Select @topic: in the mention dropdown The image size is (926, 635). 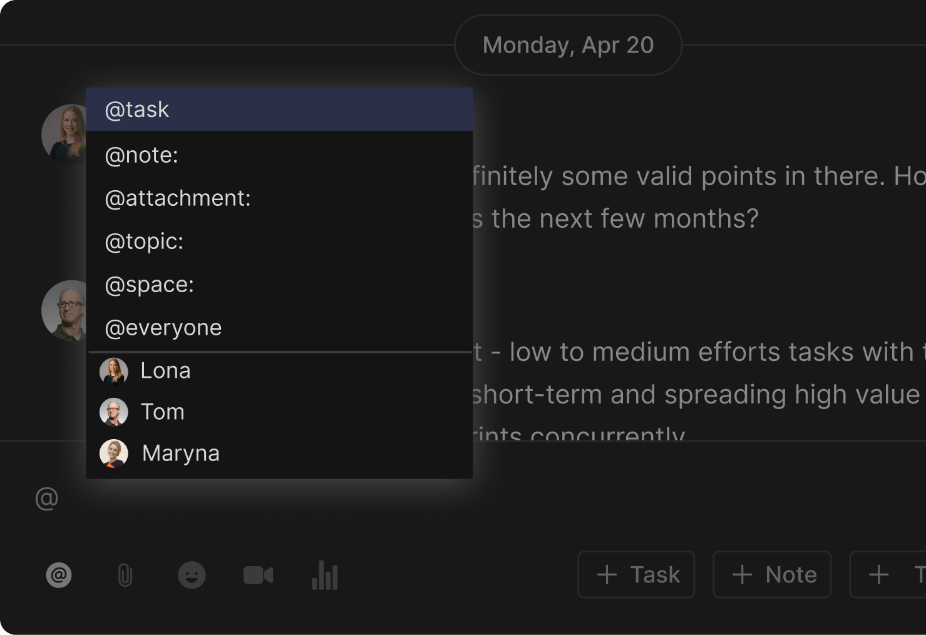click(144, 241)
